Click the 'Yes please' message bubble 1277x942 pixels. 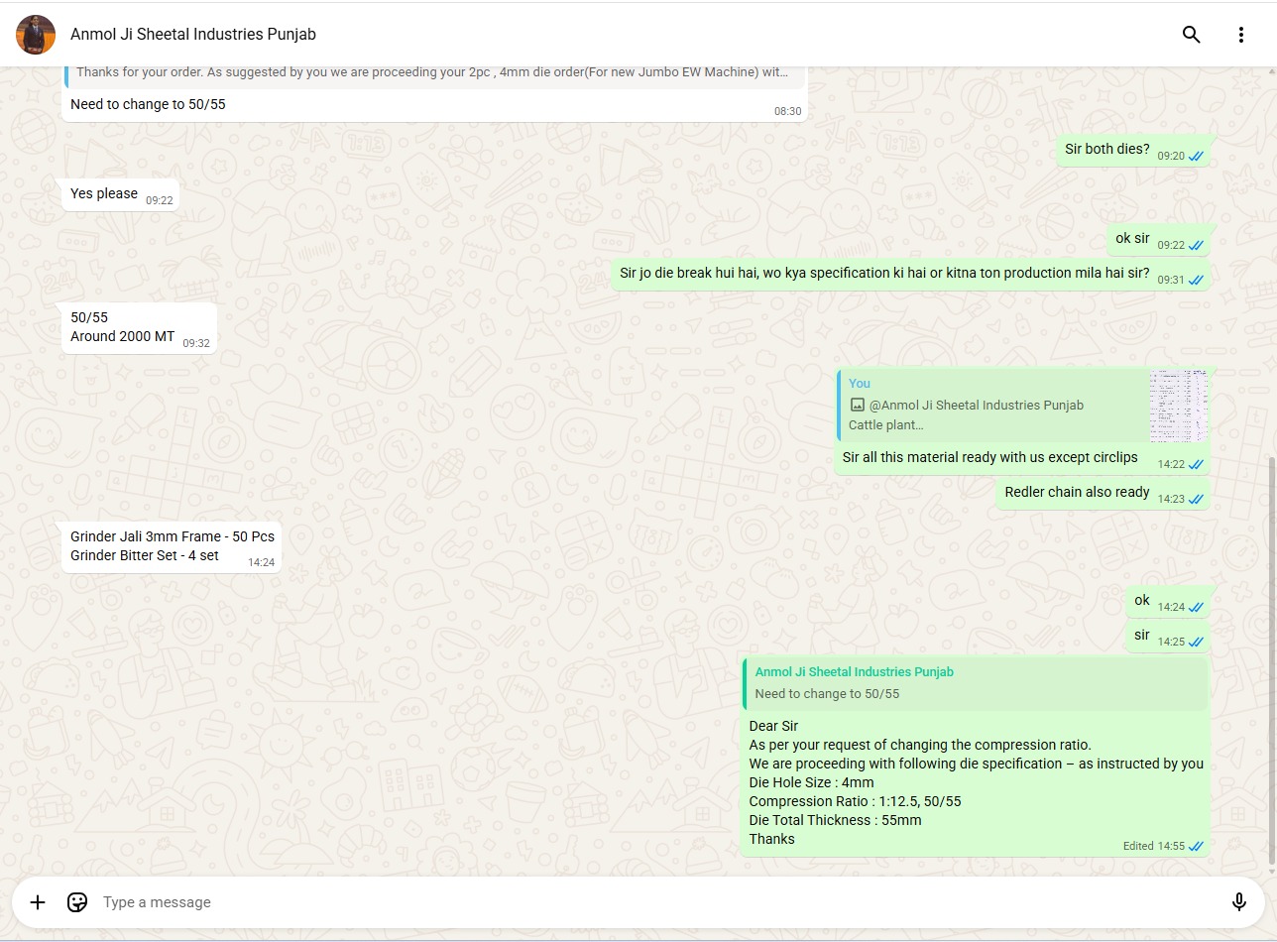tap(104, 194)
